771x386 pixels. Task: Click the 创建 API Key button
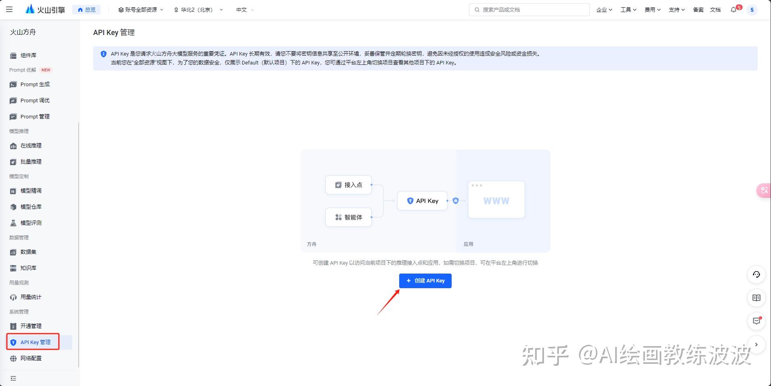(x=425, y=281)
